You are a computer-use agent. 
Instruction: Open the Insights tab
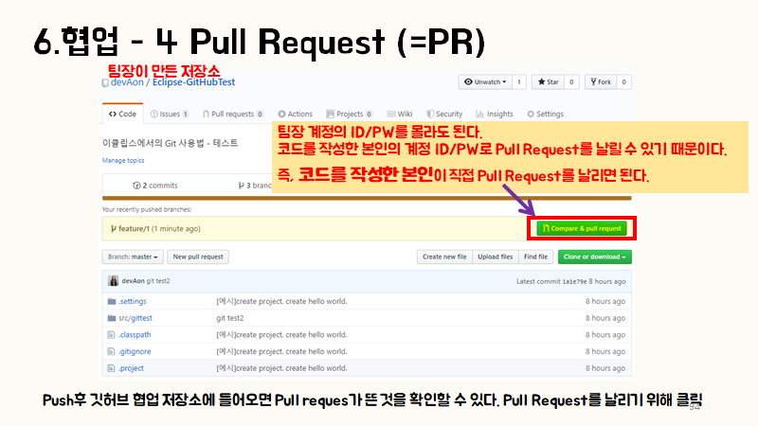[495, 114]
